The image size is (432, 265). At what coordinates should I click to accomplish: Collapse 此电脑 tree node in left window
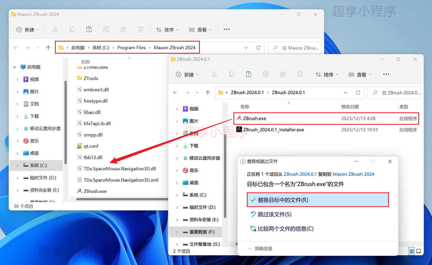[x=15, y=67]
